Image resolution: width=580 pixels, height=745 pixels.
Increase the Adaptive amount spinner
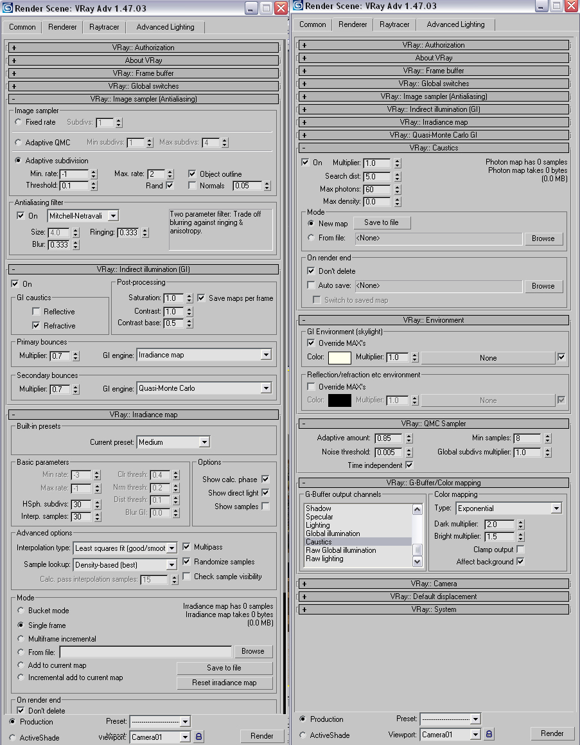click(410, 436)
